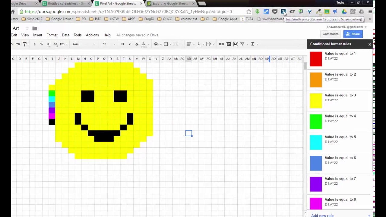Open the Google Trainer bookmark folder
Viewport: 386px width, 217px height.
click(x=59, y=19)
